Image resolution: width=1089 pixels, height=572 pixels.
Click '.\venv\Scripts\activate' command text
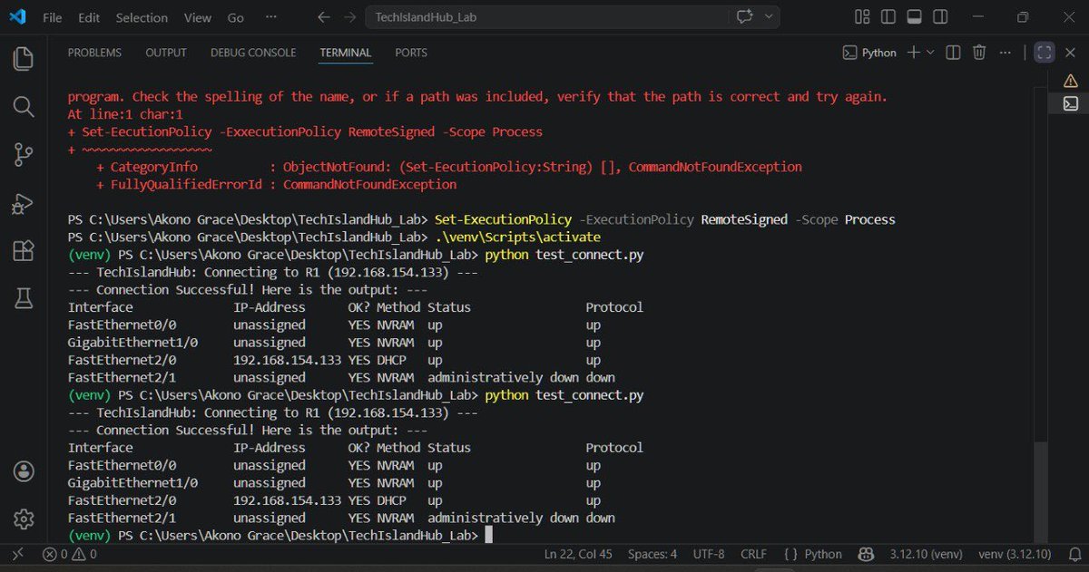pyautogui.click(x=518, y=237)
